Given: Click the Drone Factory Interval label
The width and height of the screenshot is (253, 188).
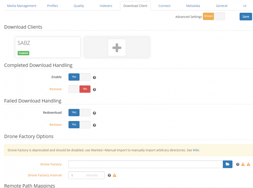Looking at the screenshot, I should point(45,175).
